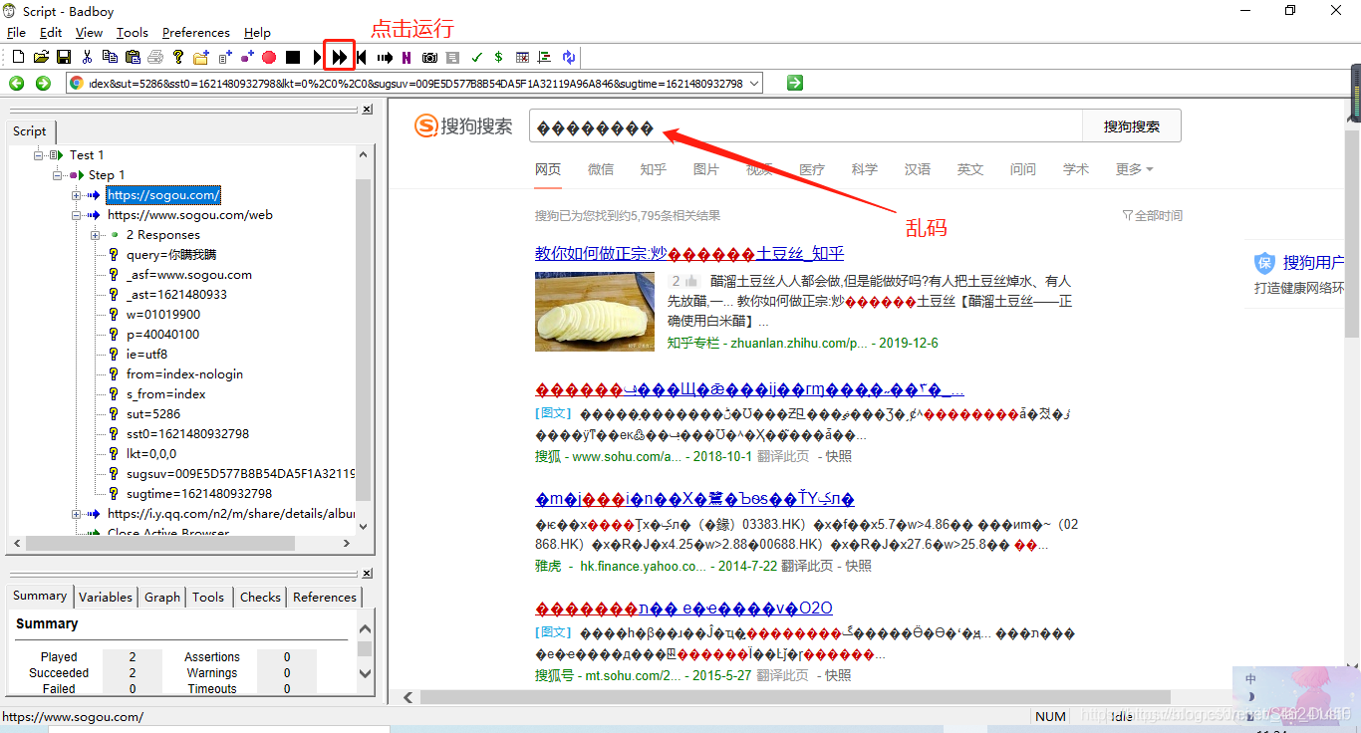Expand the https://i.y.qq.com request node

[x=77, y=514]
